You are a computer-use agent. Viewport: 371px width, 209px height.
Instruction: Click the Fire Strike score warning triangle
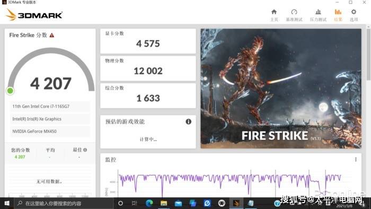(x=52, y=35)
